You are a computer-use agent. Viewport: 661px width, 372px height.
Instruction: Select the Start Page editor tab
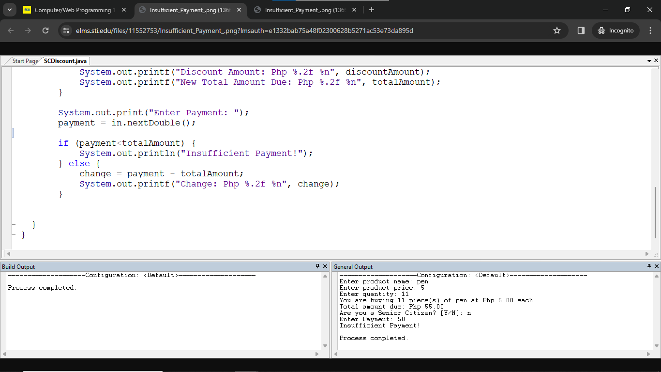tap(25, 61)
